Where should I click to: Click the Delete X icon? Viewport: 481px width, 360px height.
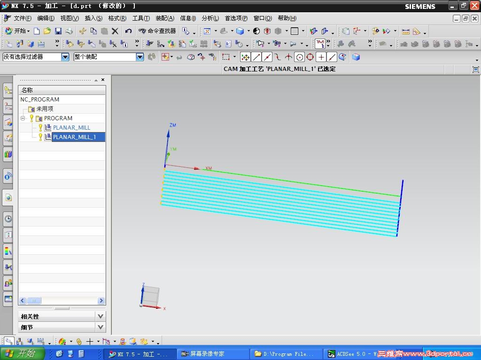pos(115,31)
